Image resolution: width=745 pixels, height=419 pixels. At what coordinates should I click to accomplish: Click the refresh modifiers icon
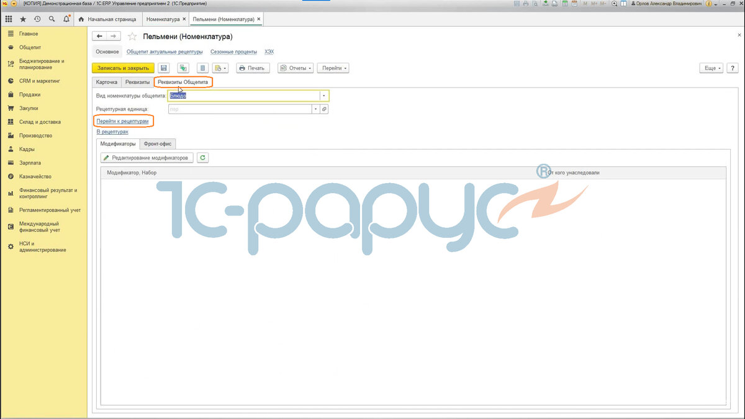click(202, 158)
